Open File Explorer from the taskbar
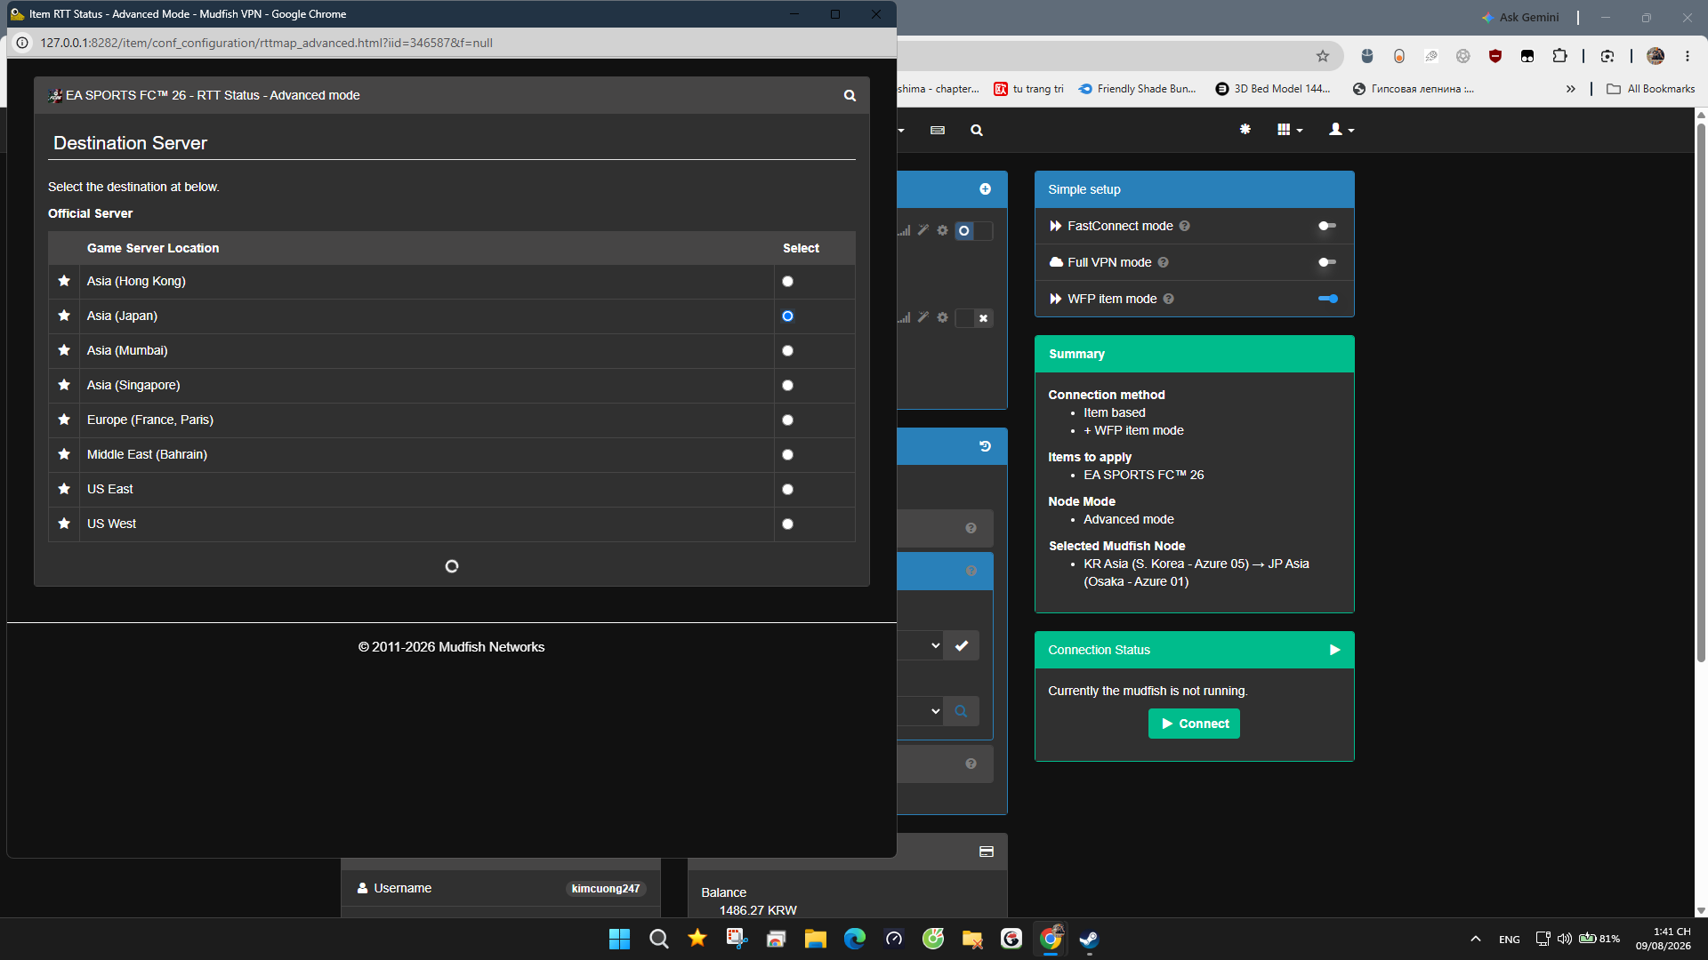1708x960 pixels. point(815,939)
